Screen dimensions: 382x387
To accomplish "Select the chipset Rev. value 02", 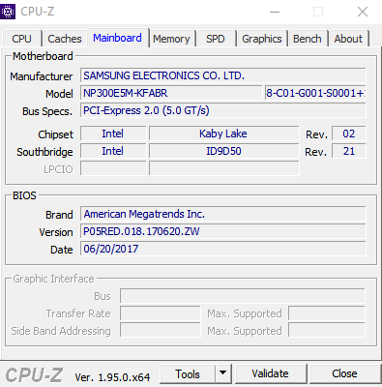I will tap(349, 134).
